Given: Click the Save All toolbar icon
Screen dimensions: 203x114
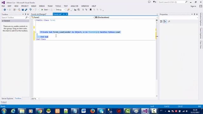Looking at the screenshot, I should click(26, 10).
